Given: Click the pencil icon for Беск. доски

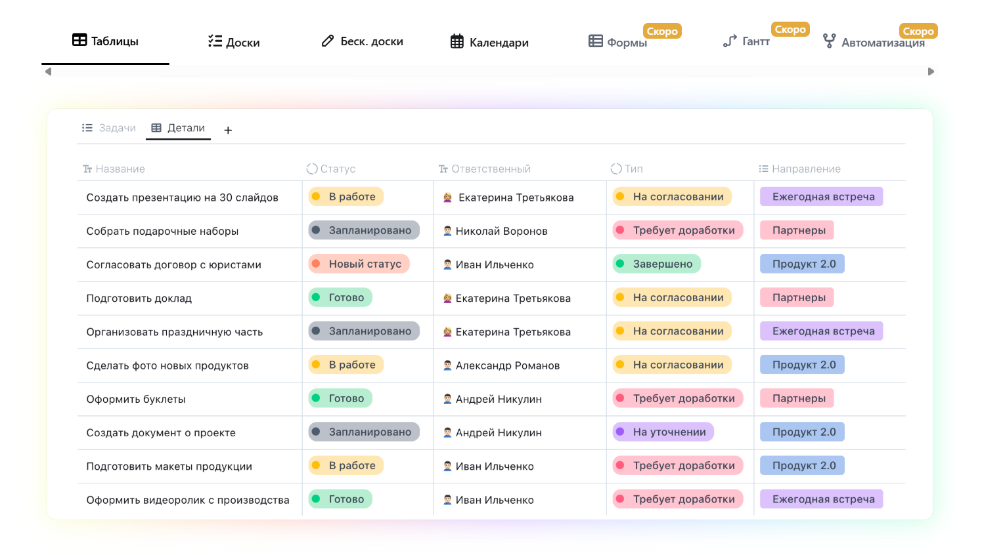Looking at the screenshot, I should pyautogui.click(x=328, y=41).
